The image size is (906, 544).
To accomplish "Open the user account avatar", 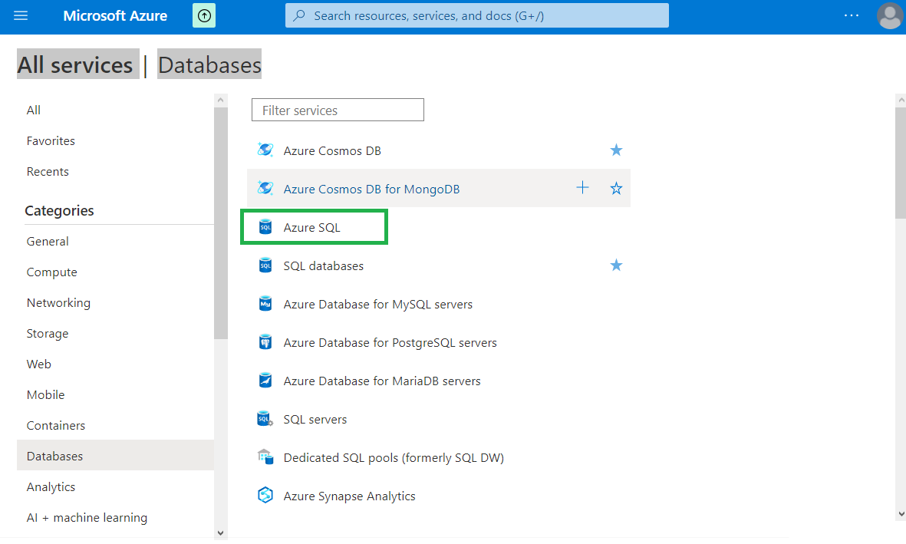I will pyautogui.click(x=889, y=15).
